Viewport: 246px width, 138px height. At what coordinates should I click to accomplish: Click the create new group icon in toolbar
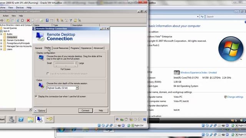tap(62, 20)
